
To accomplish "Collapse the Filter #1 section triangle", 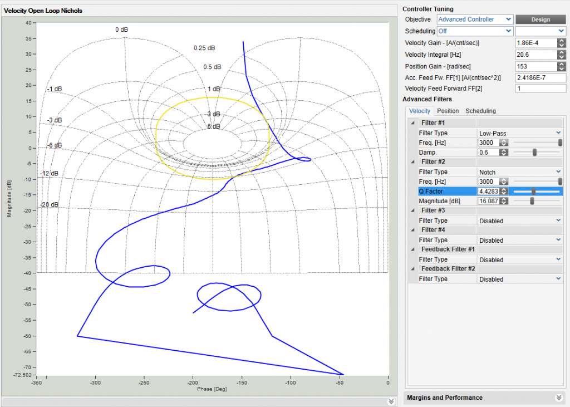I will [413, 123].
